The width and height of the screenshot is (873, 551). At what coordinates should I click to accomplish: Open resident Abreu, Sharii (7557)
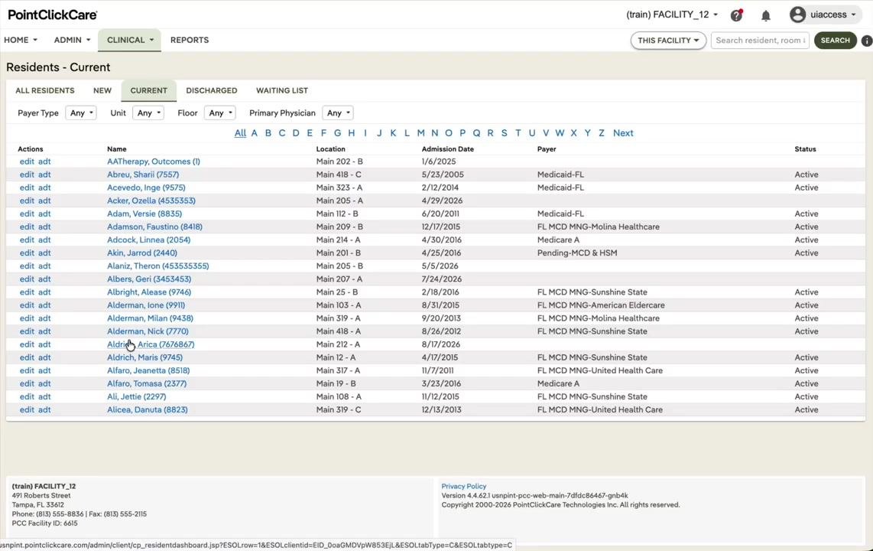click(x=143, y=174)
